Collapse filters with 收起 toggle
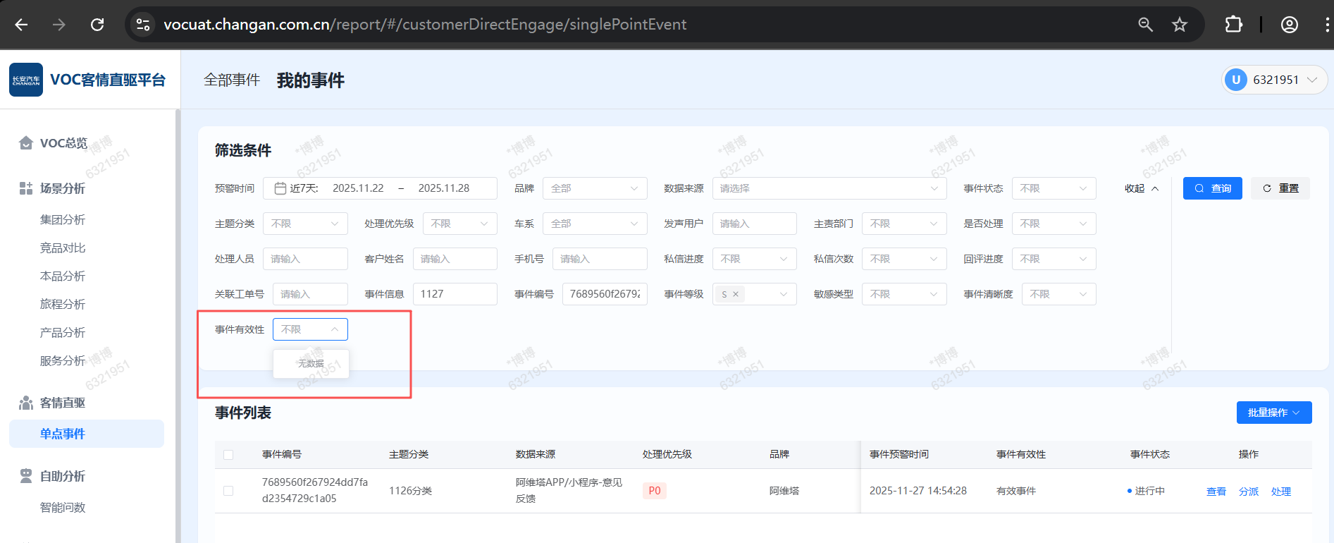Image resolution: width=1334 pixels, height=543 pixels. [x=1141, y=188]
